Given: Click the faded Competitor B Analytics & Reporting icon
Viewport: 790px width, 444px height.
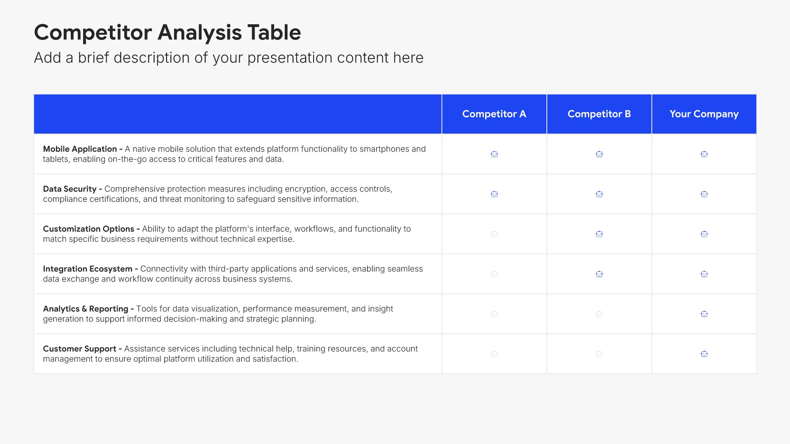Looking at the screenshot, I should click(599, 314).
